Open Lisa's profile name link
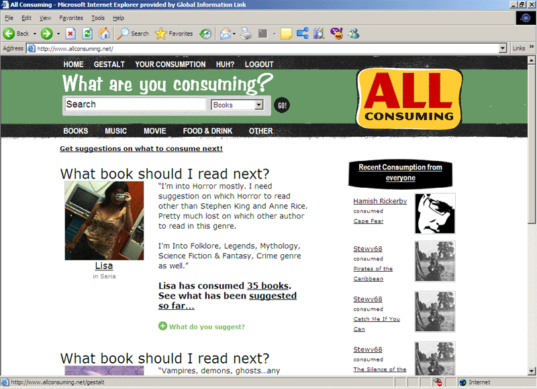 (104, 266)
